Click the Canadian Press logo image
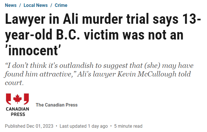This screenshot has width=207, height=132. point(17,105)
